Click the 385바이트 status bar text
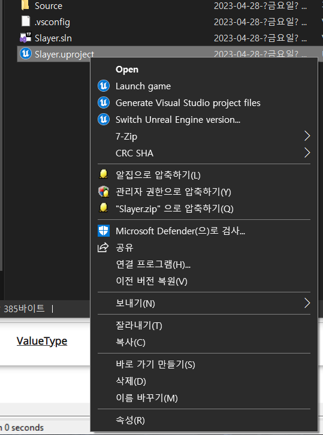The image size is (323, 435). (24, 308)
